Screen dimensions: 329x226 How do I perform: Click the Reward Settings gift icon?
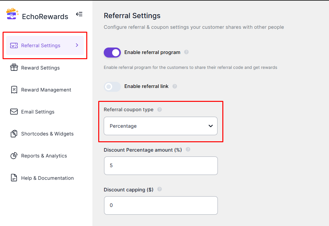point(14,67)
